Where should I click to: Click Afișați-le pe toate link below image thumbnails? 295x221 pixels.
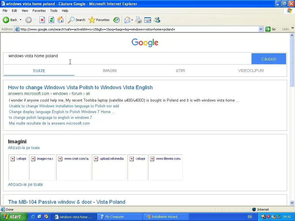tap(25, 184)
